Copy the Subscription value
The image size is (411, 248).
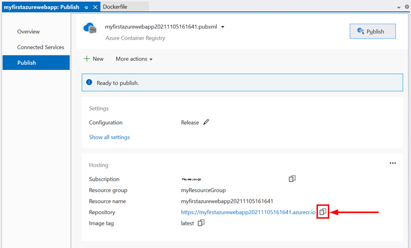pyautogui.click(x=292, y=179)
